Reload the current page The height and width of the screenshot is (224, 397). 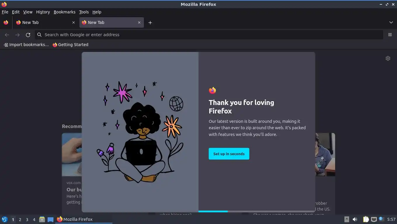point(28,35)
